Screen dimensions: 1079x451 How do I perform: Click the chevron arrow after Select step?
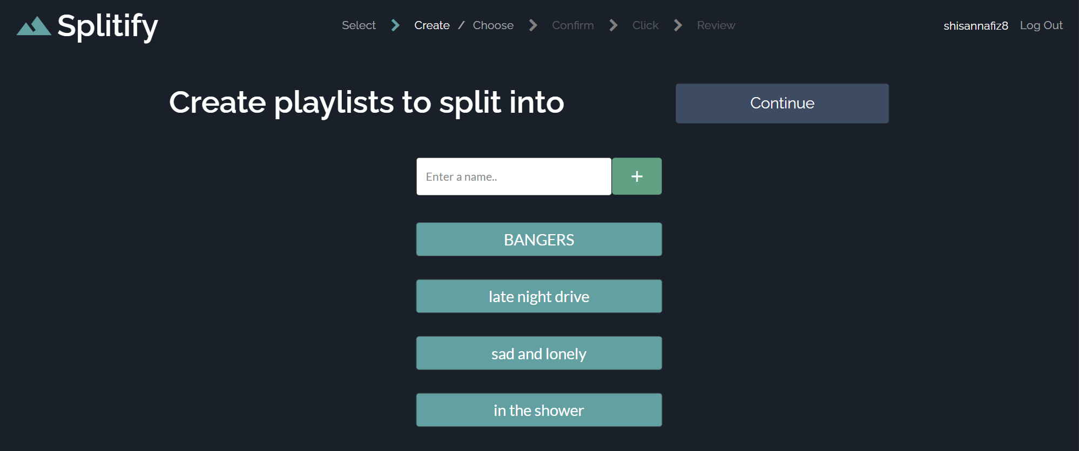click(x=395, y=25)
